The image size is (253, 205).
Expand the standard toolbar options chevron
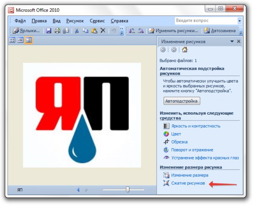click(122, 31)
